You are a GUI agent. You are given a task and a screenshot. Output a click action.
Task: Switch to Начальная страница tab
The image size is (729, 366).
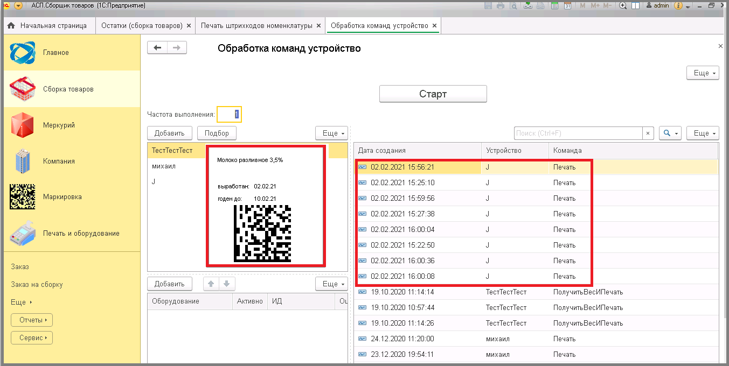pyautogui.click(x=47, y=25)
